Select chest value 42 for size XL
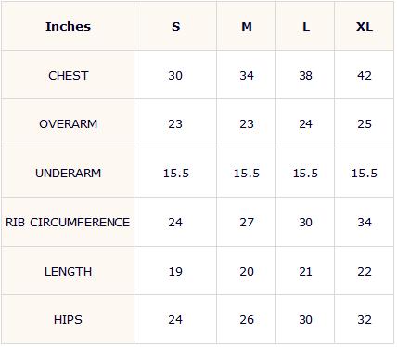The width and height of the screenshot is (397, 347). pyautogui.click(x=365, y=75)
